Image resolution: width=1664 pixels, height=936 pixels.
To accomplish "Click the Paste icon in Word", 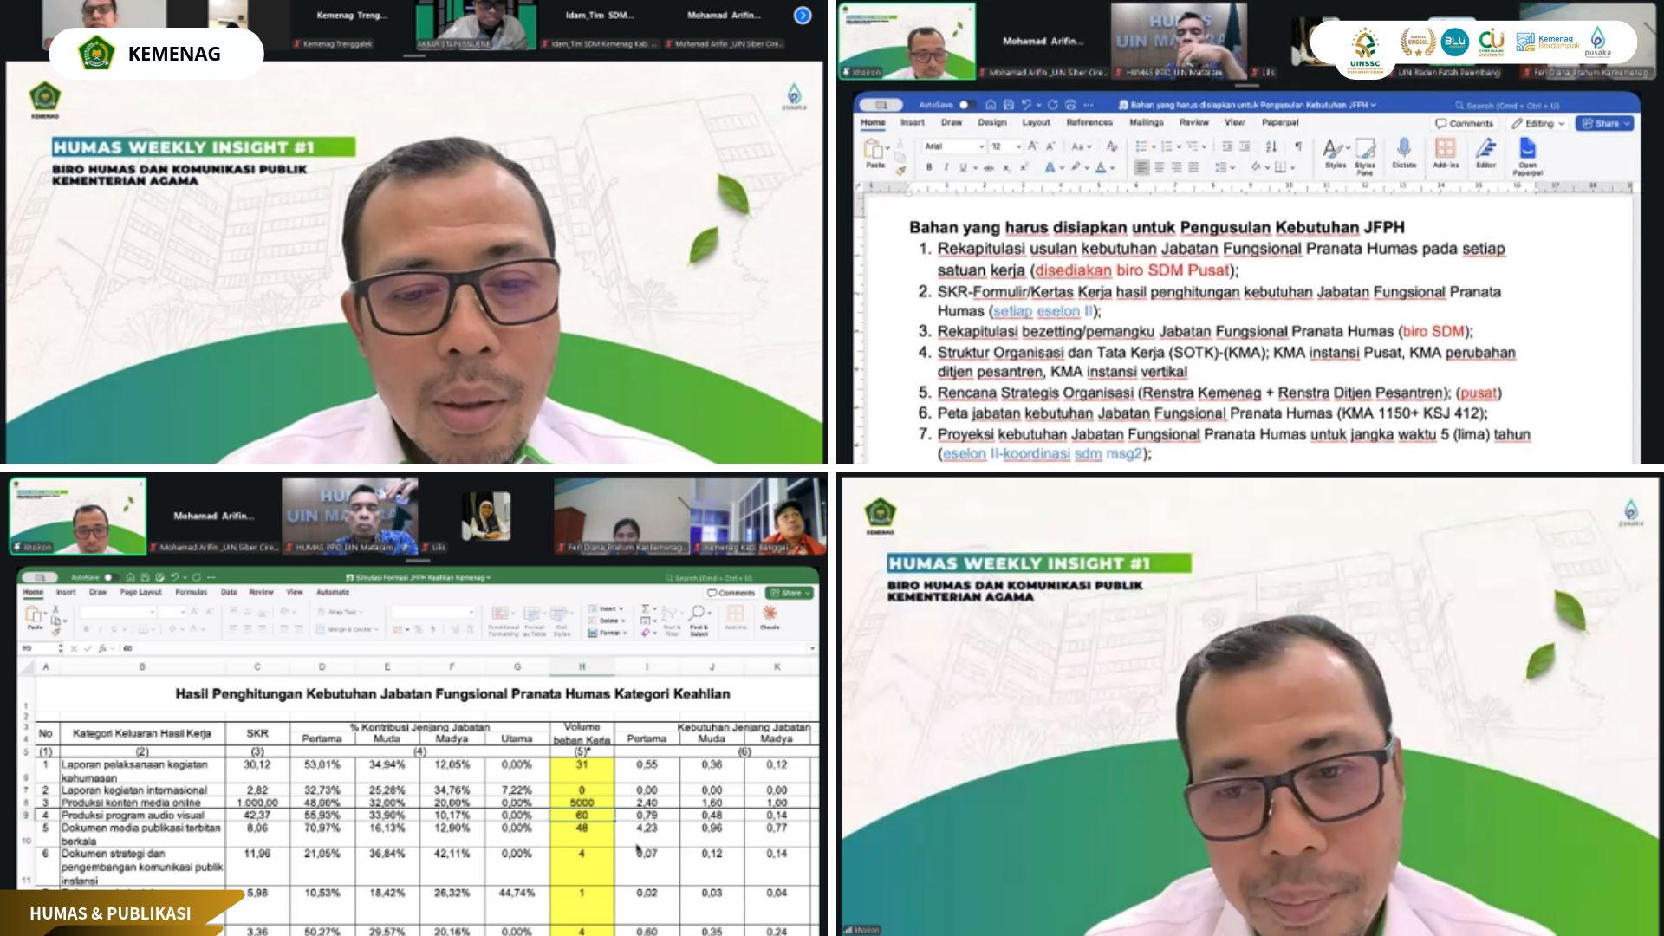I will (875, 148).
